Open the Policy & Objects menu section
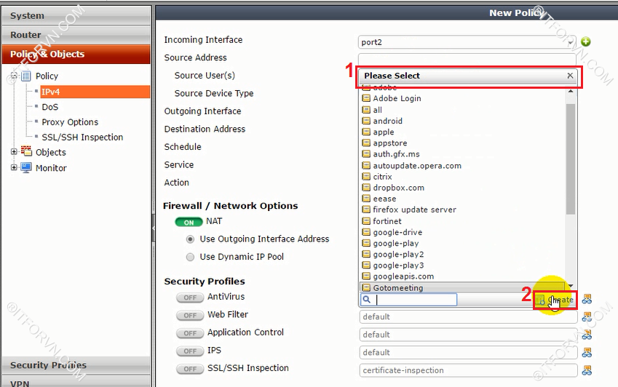618x387 pixels. (76, 54)
